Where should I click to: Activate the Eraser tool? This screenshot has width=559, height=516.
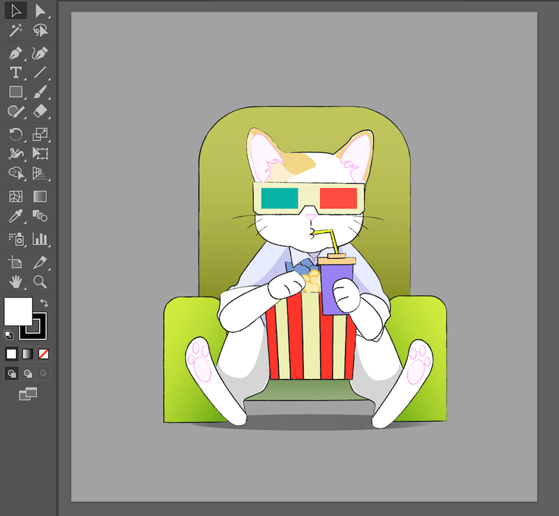tap(41, 111)
